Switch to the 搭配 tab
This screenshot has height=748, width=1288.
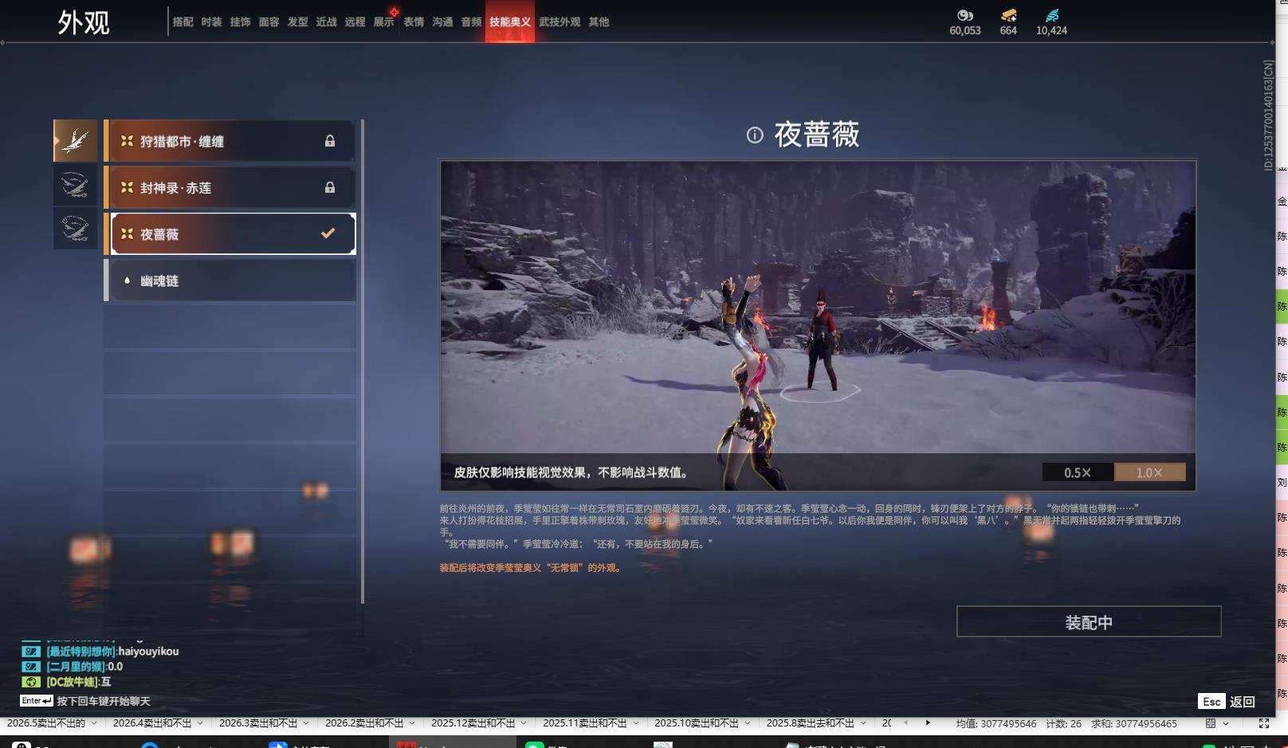click(x=183, y=22)
